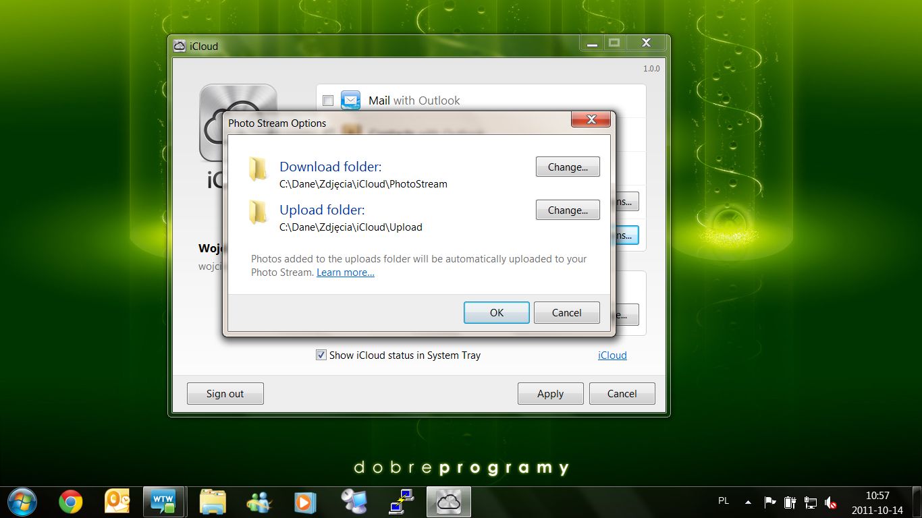Open Windows Live Messenger from the taskbar
Image resolution: width=922 pixels, height=518 pixels.
click(x=259, y=502)
